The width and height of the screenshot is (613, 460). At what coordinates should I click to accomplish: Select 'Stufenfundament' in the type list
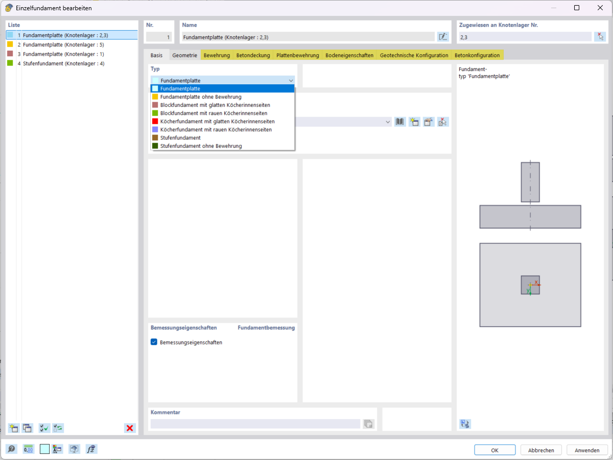(x=223, y=137)
